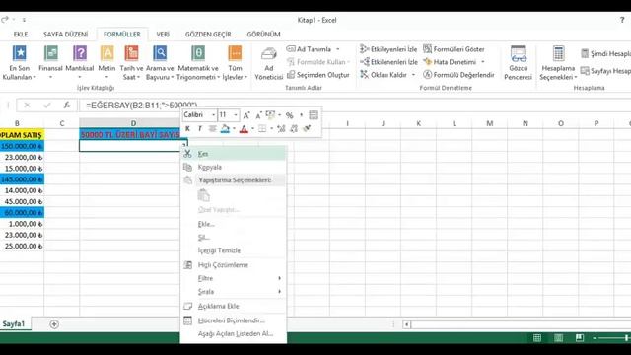Switch to Page Break Preview in status bar

coord(580,337)
